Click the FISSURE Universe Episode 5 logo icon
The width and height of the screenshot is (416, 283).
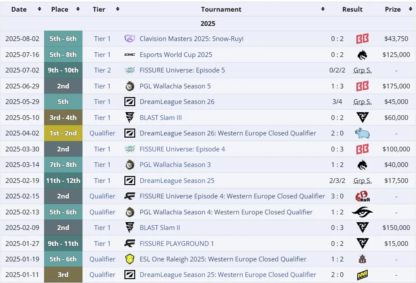pyautogui.click(x=130, y=70)
